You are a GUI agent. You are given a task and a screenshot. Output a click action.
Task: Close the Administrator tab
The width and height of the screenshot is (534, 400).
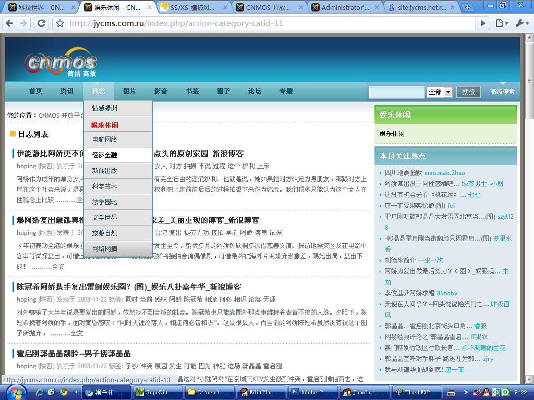pyautogui.click(x=377, y=7)
